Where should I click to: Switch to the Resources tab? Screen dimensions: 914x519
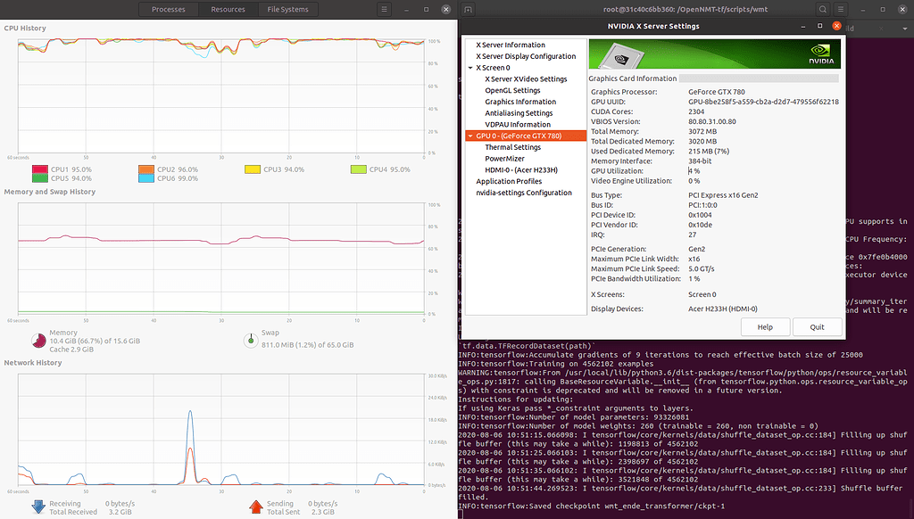pyautogui.click(x=228, y=9)
